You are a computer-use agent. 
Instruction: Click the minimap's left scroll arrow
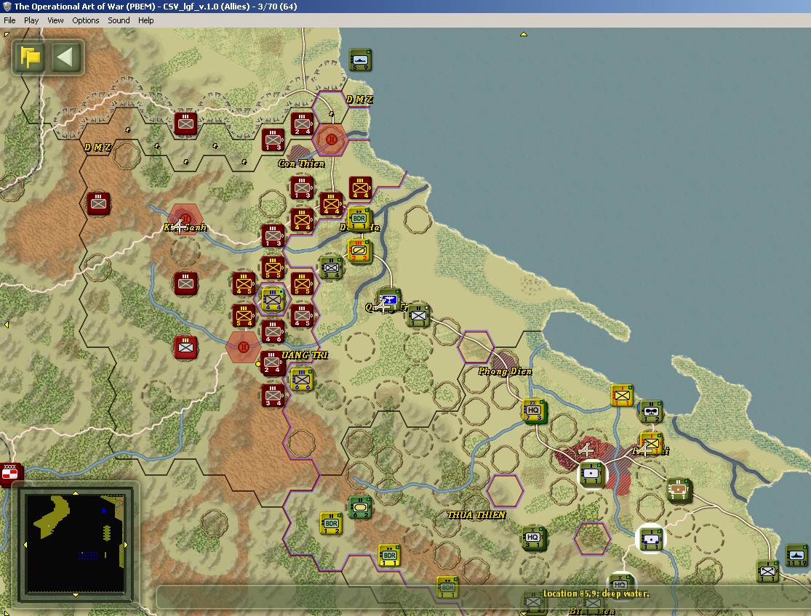pos(25,544)
